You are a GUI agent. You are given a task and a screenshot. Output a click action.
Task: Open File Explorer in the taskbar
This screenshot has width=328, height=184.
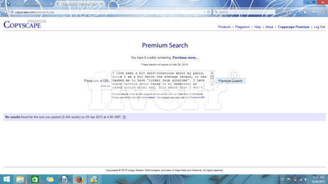[x=20, y=179]
